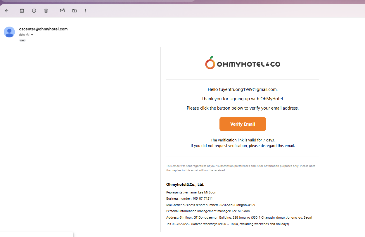Viewport: 365px width, 237px height.
Task: Click the orange Verify Email button
Action: point(243,124)
